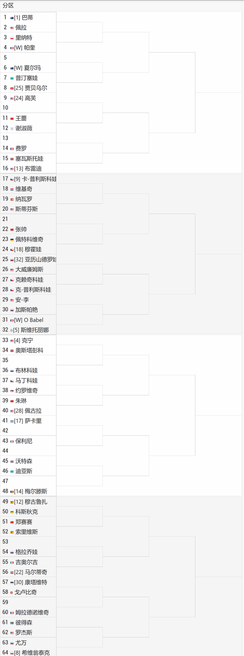Open the 萨卡里 player link
This screenshot has height=656, width=244.
[33, 421]
